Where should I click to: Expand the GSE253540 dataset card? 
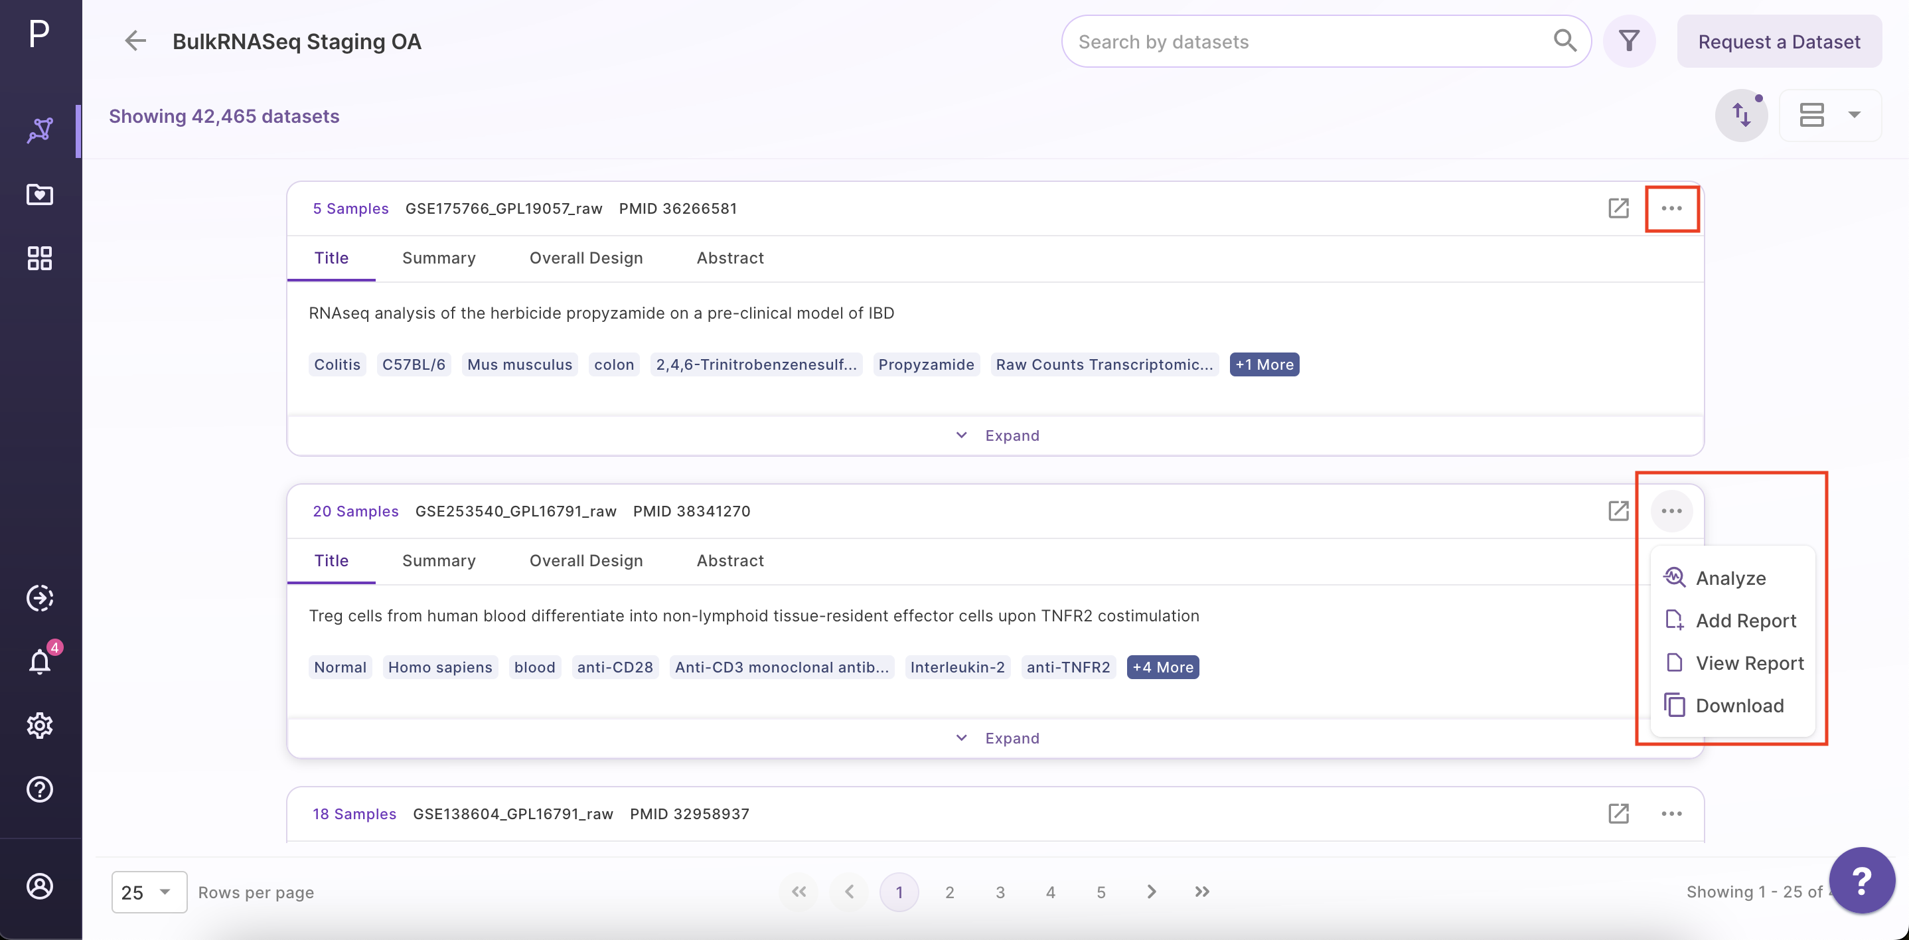point(996,738)
